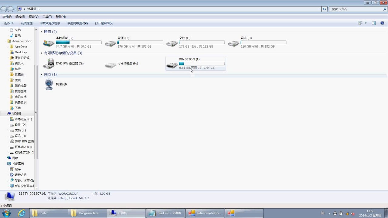
Task: Open 编辑(E) menu
Action: (x=20, y=17)
